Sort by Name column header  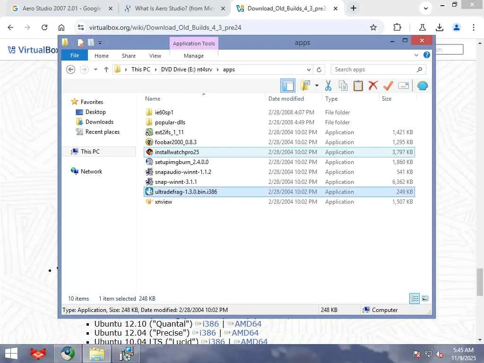[x=153, y=99]
